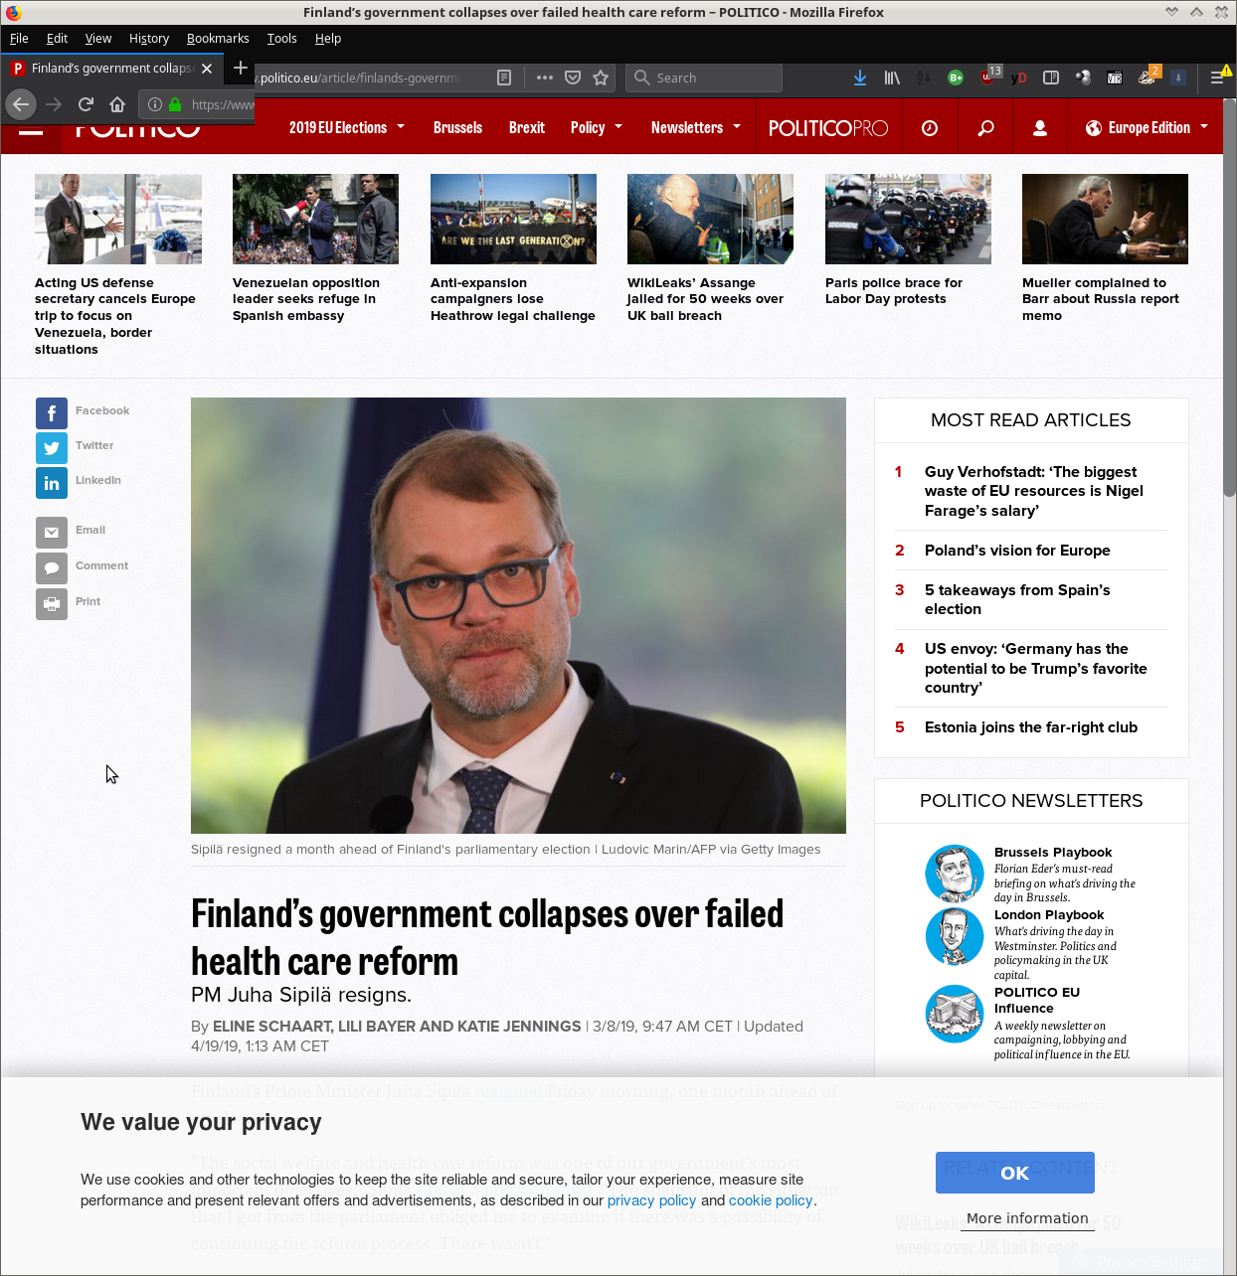The width and height of the screenshot is (1237, 1276).
Task: Click the Firefox Search input field
Action: (x=704, y=78)
